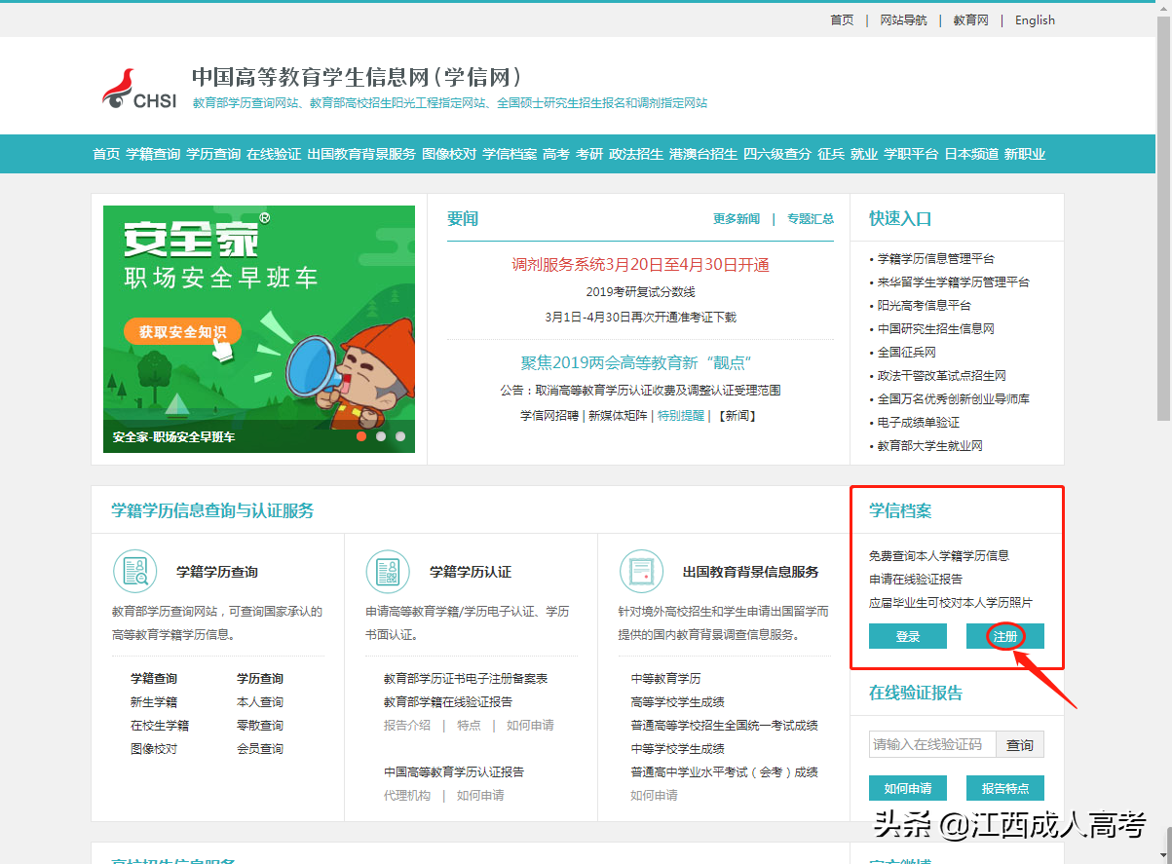Viewport: 1172px width, 864px height.
Task: Select 四六级查分 from the navigation menu
Action: click(779, 153)
